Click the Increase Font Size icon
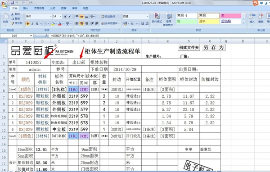The height and width of the screenshot is (172, 270). [65, 16]
